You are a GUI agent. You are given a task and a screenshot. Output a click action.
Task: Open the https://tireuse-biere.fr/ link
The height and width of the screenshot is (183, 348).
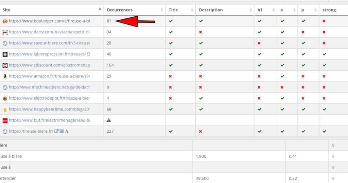click(x=31, y=131)
